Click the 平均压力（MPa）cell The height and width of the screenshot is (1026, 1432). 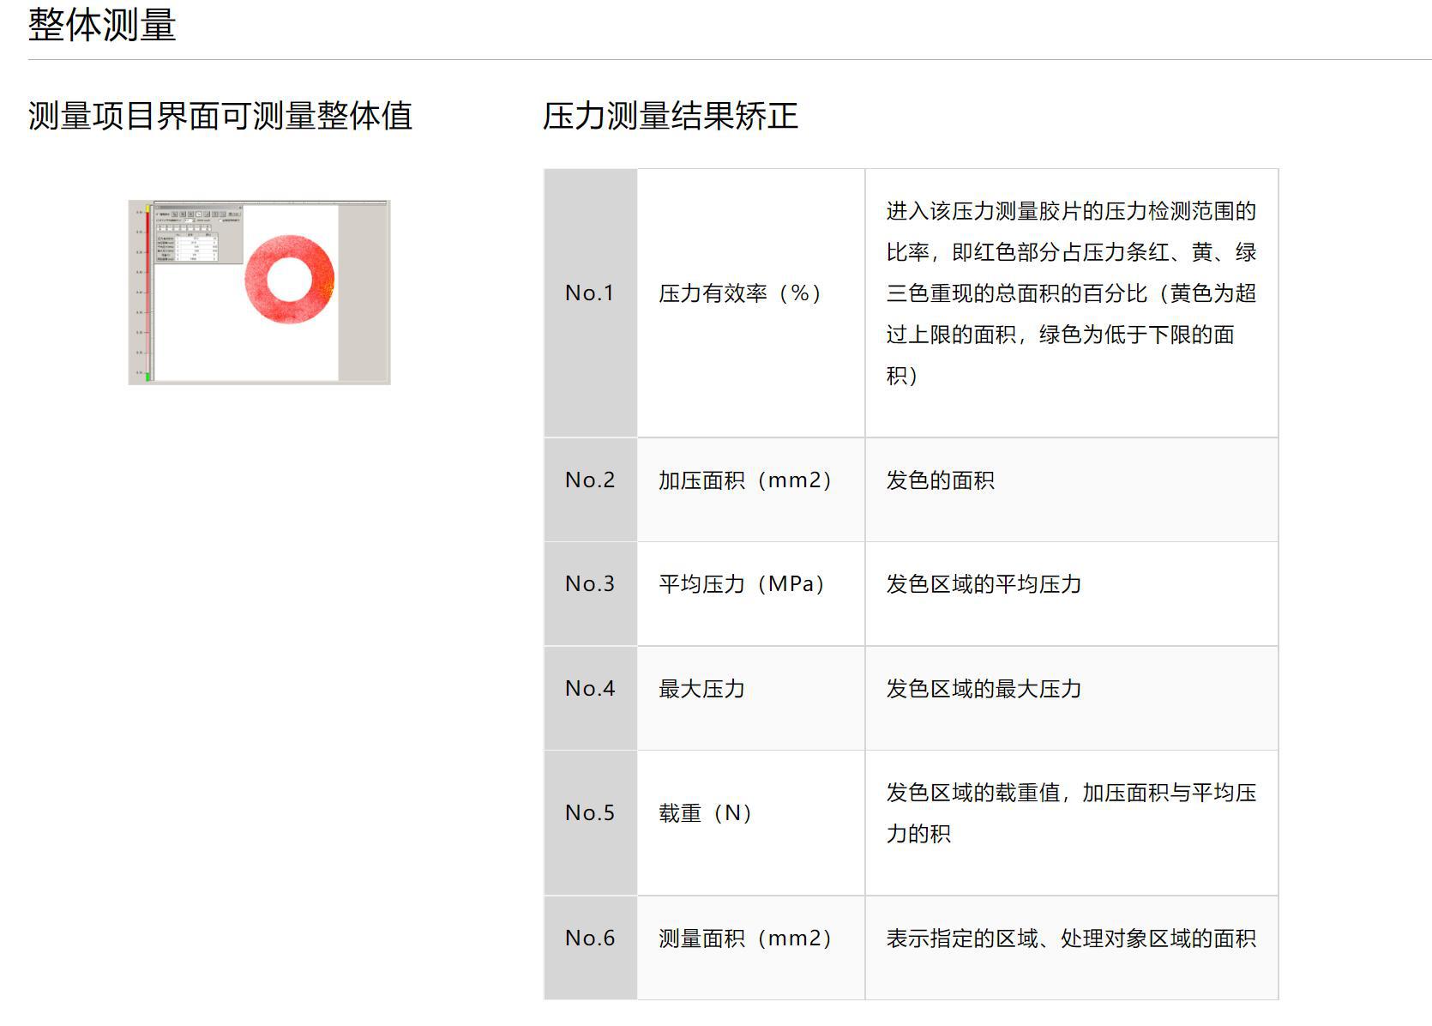point(751,594)
